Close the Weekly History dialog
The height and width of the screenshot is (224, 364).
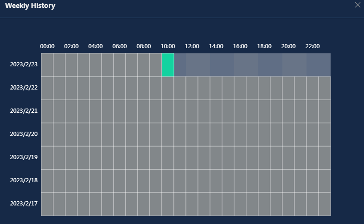coord(358,5)
